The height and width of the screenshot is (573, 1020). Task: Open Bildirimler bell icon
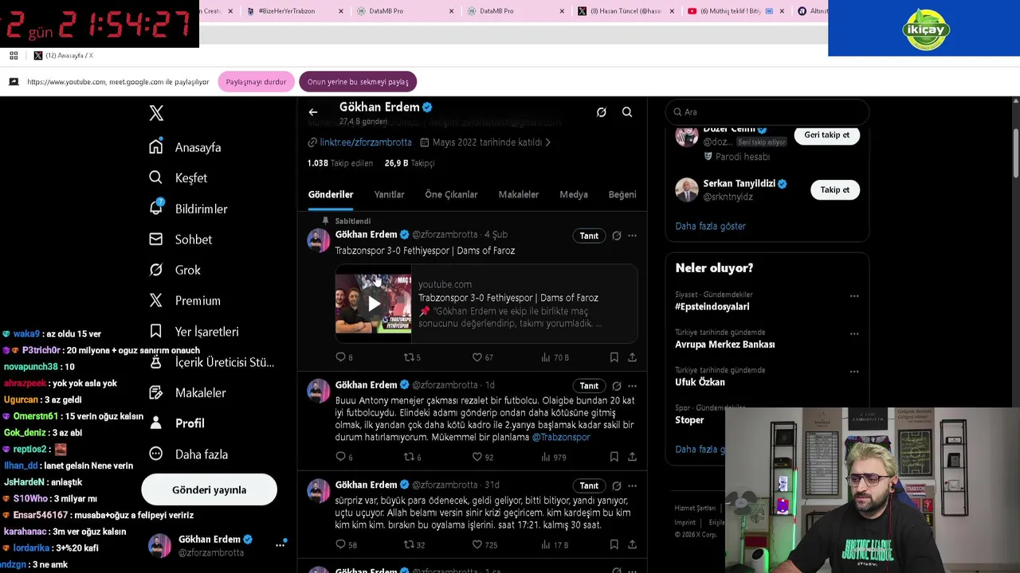[156, 208]
